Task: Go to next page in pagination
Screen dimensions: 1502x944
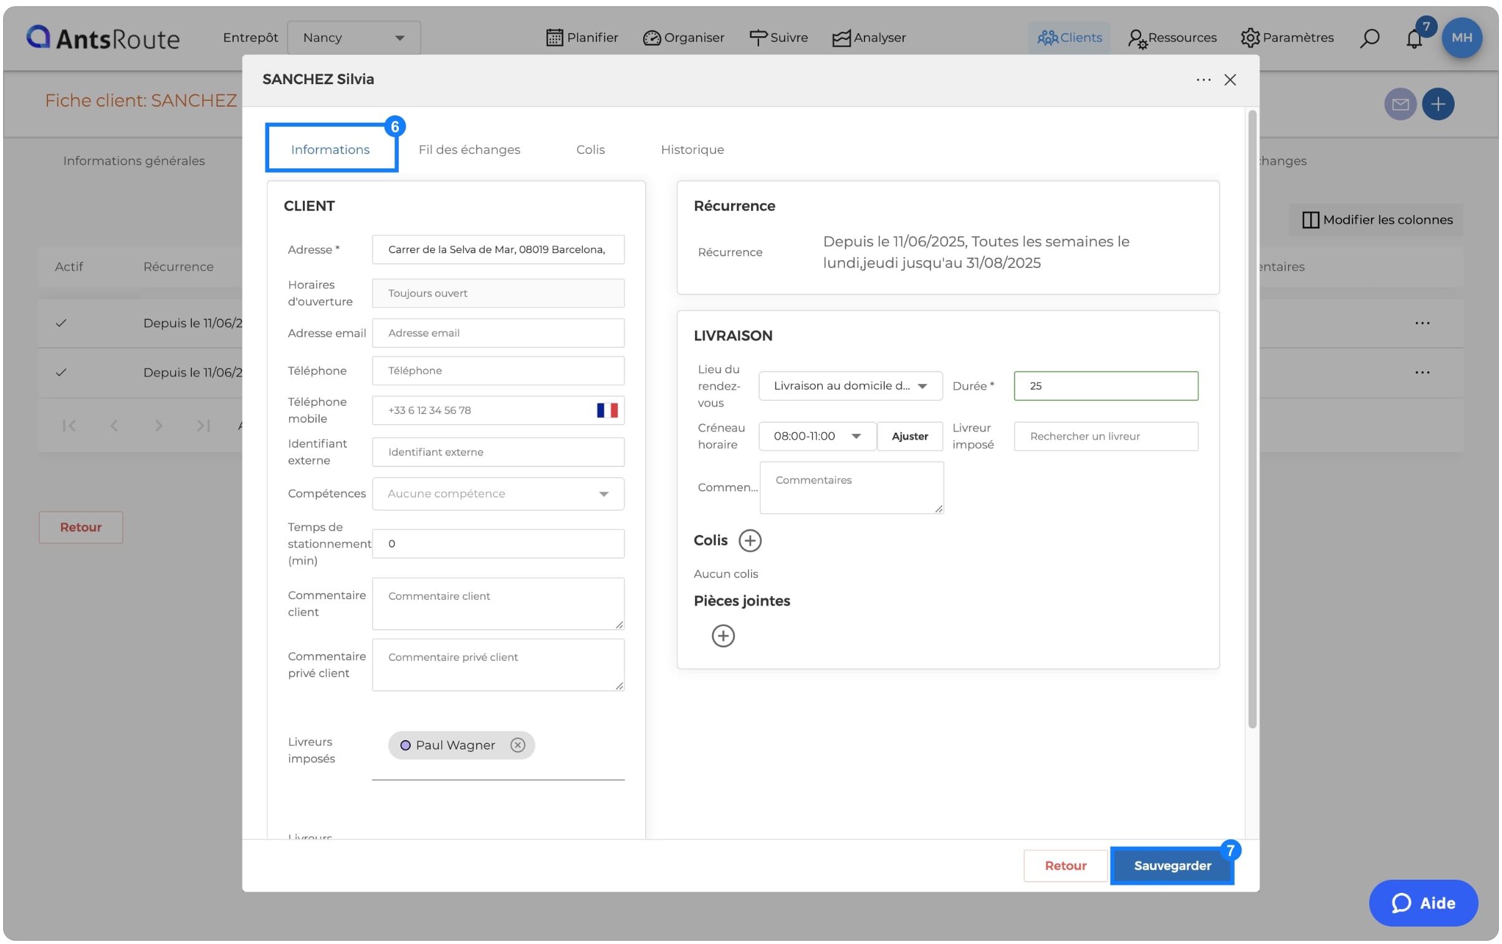Action: pos(158,425)
